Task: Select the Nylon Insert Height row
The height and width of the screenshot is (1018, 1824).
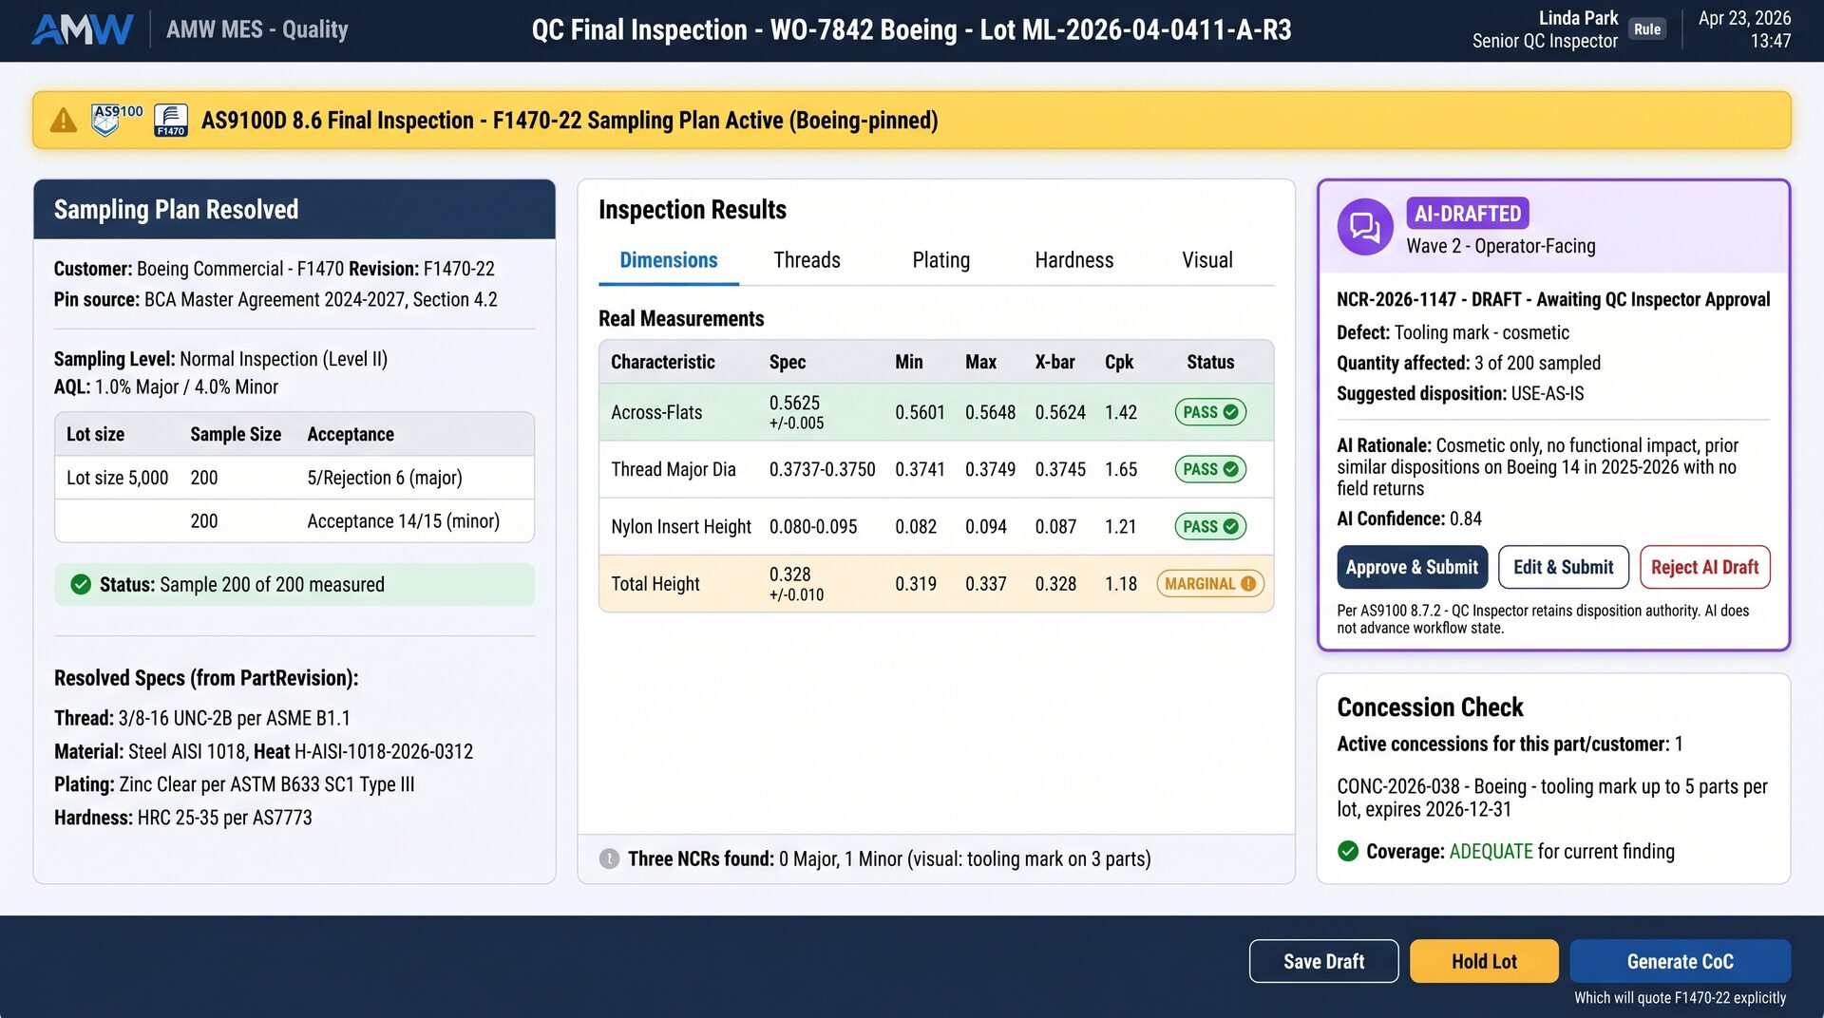Action: (x=936, y=526)
